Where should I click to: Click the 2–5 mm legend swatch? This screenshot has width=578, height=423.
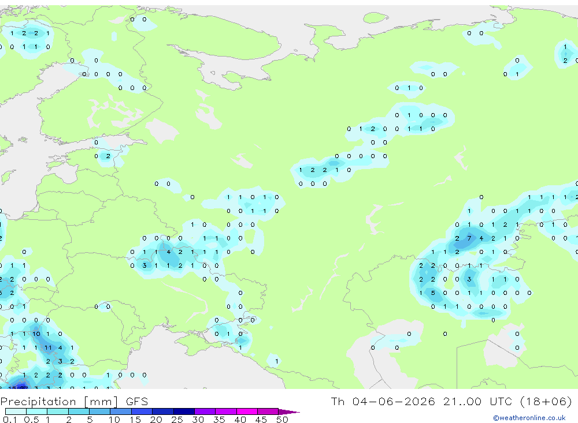79,411
